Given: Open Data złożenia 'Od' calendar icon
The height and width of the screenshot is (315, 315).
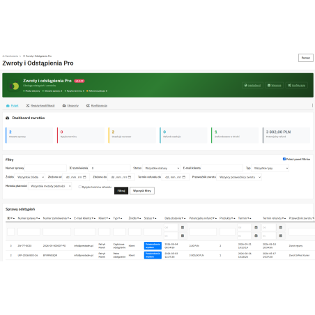Looking at the screenshot, I should click(x=183, y=227).
